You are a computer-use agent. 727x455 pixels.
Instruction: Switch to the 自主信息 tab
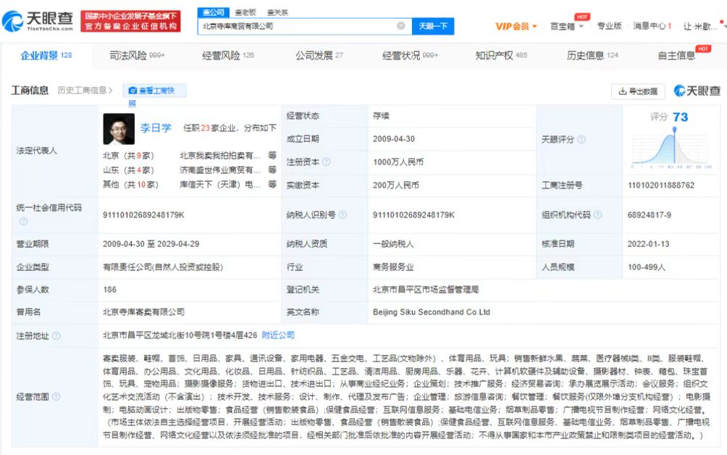coord(676,56)
